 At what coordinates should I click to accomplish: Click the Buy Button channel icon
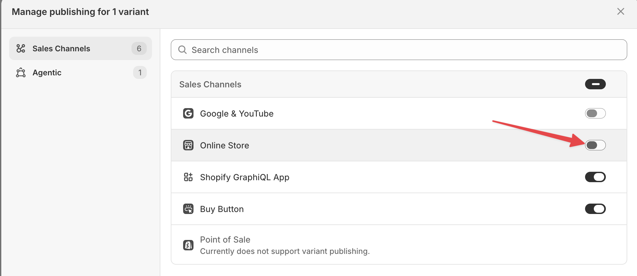(x=188, y=209)
